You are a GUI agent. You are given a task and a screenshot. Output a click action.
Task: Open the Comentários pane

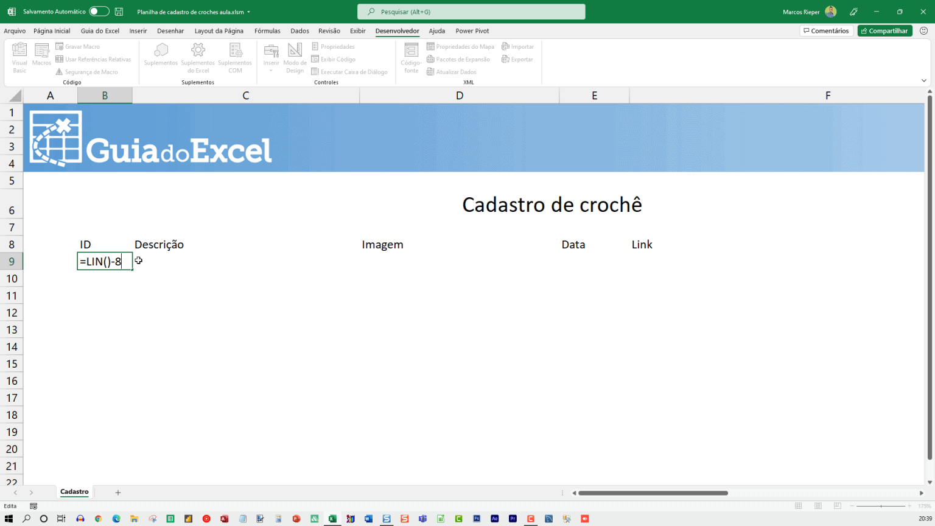[x=826, y=30]
